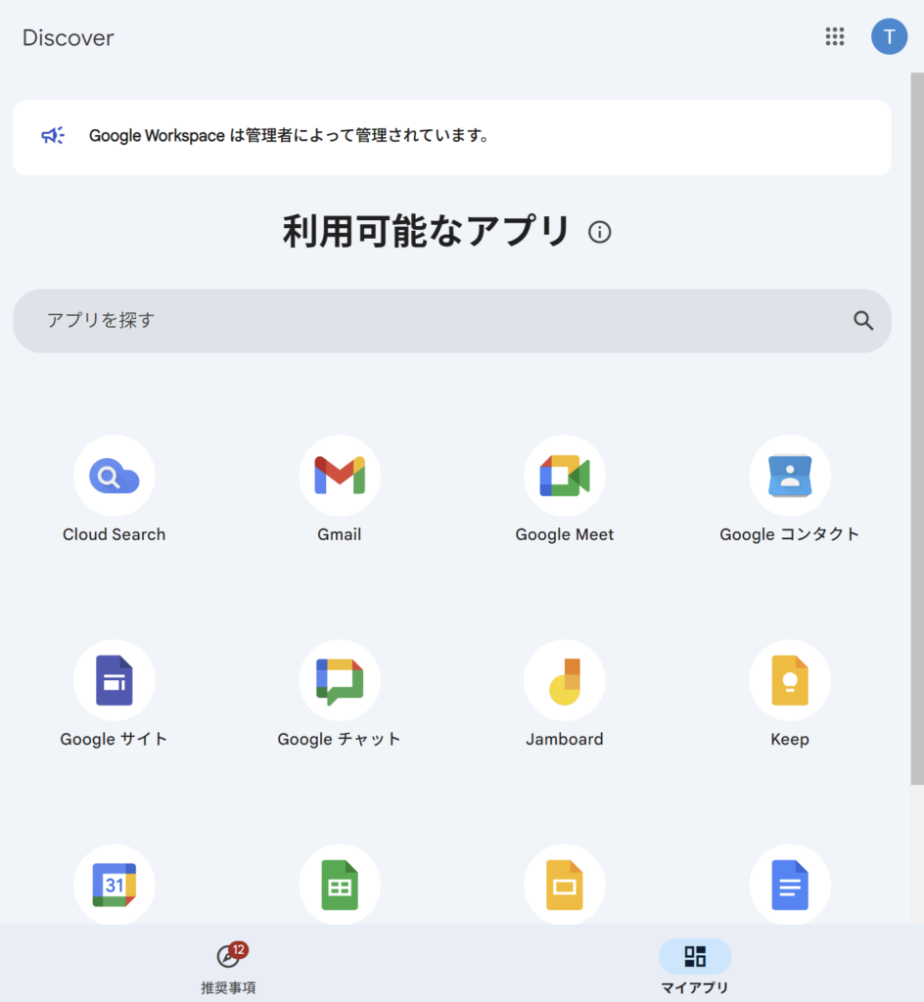Click the info icon beside 利用可能なアプリ
924x1002 pixels.
[x=600, y=232]
